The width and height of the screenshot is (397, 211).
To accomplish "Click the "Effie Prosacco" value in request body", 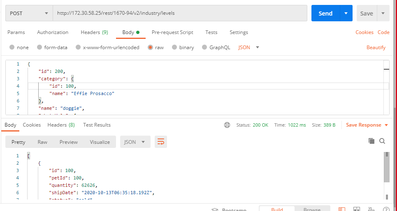I will click(93, 93).
